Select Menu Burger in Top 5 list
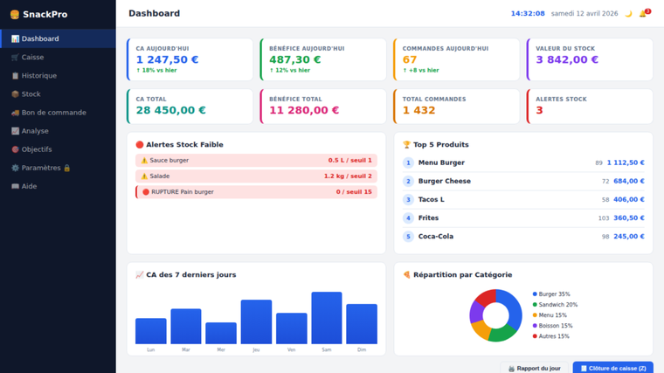Image resolution: width=664 pixels, height=373 pixels. click(441, 163)
